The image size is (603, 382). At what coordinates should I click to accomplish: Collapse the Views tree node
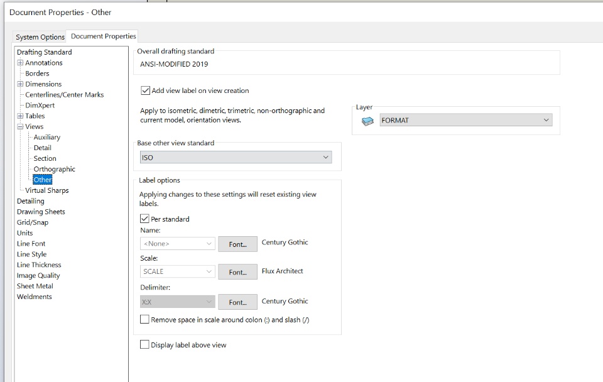pos(20,126)
